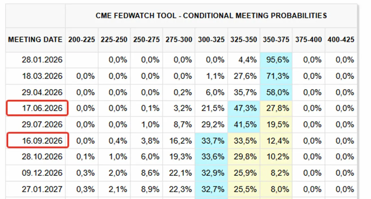Select the outlined 16.09.2026 meeting date
This screenshot has height=199, width=371.
[42, 141]
